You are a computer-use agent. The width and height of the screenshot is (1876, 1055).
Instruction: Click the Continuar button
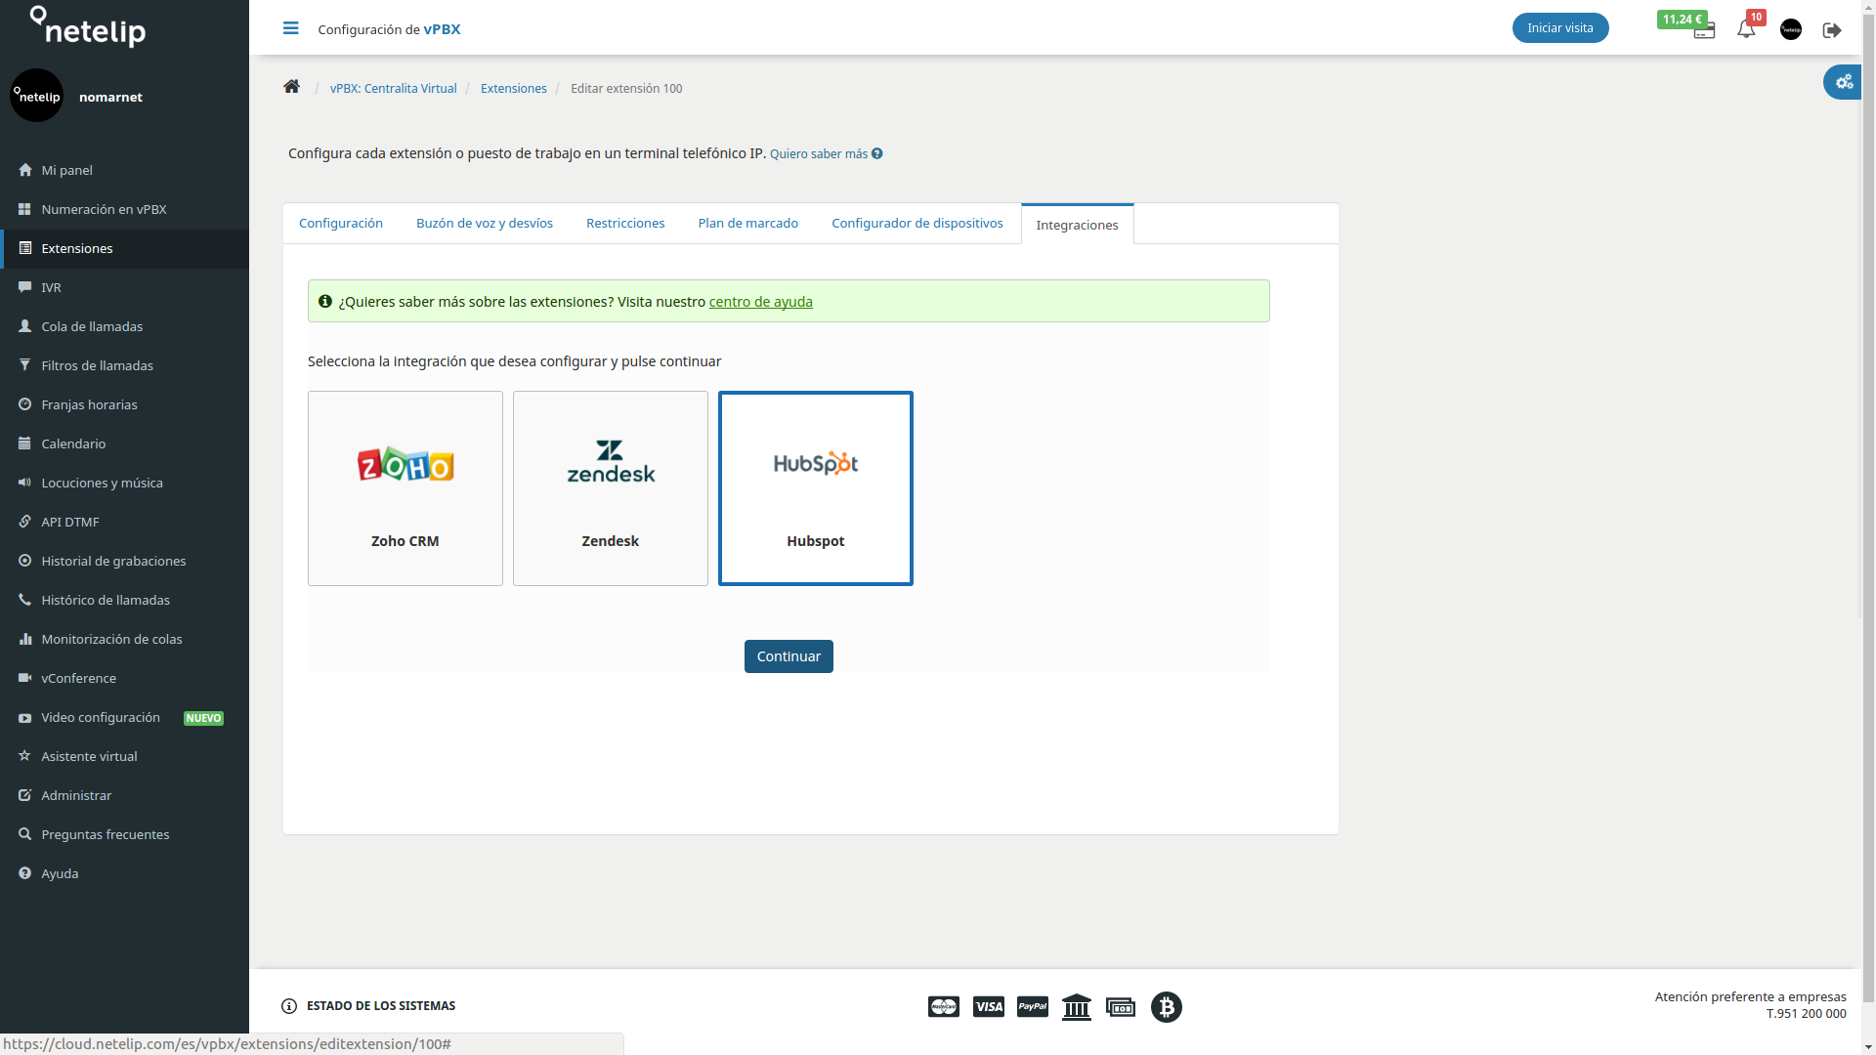tap(789, 656)
